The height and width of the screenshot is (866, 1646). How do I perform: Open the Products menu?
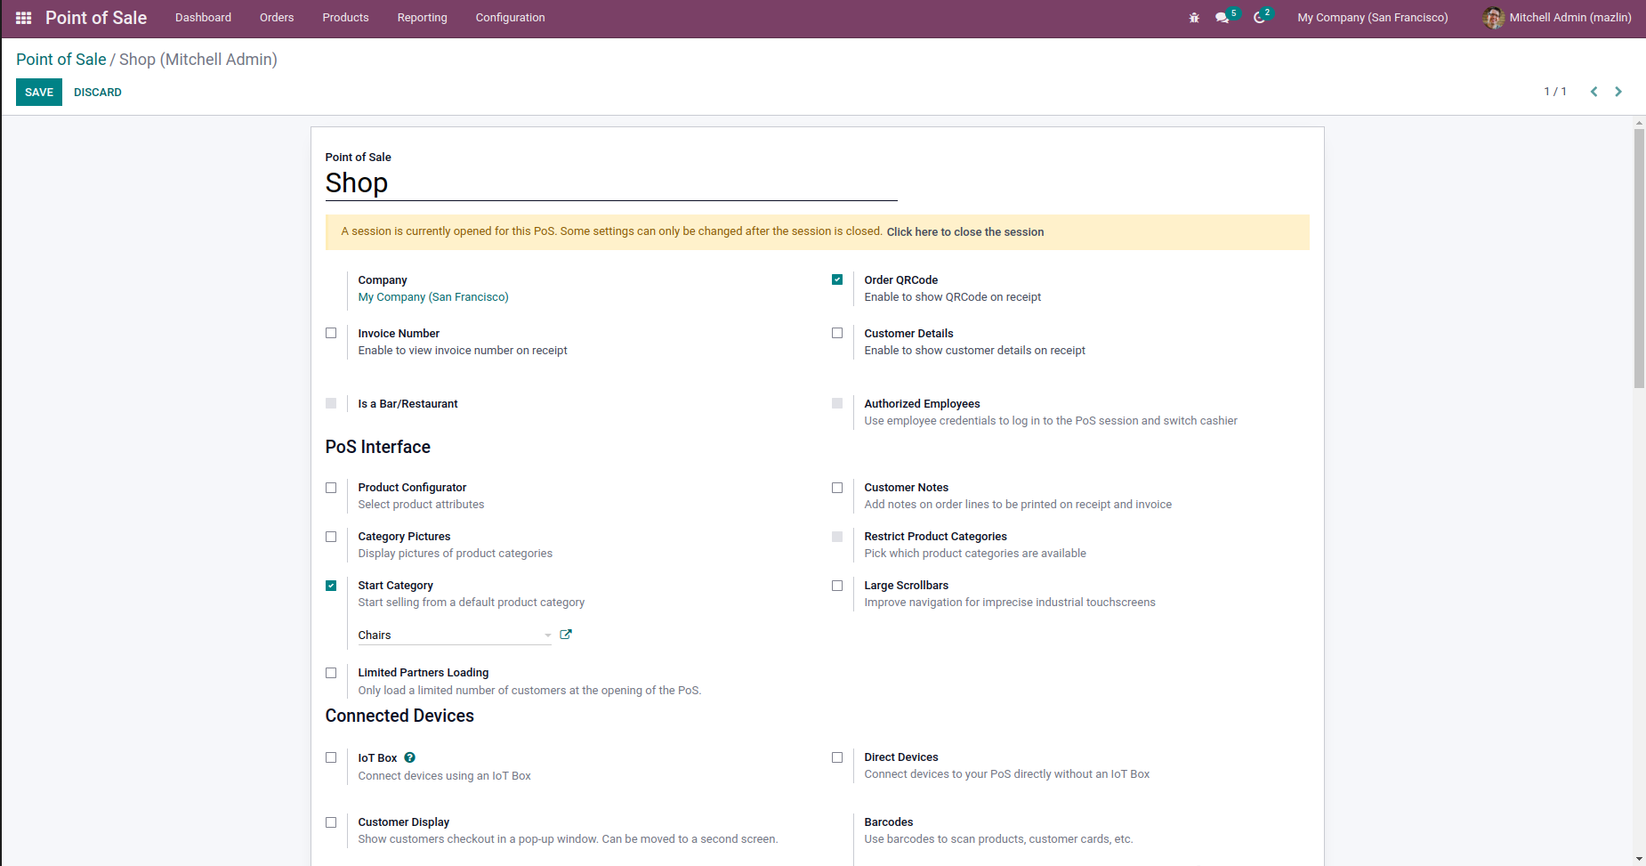click(x=345, y=18)
